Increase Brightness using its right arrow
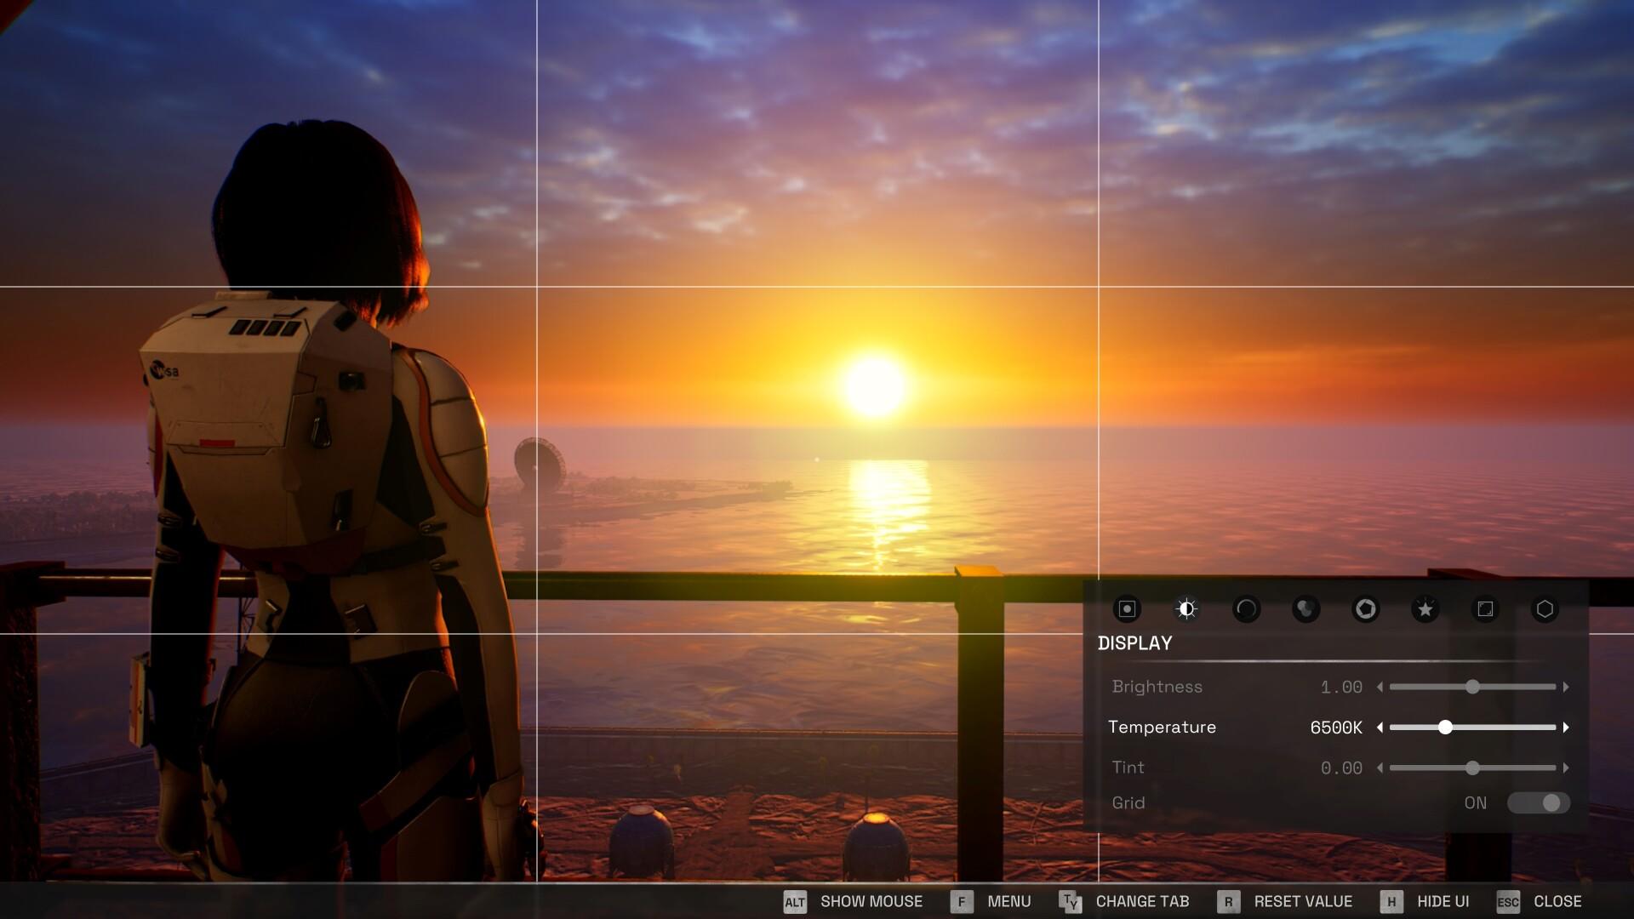 [1568, 687]
